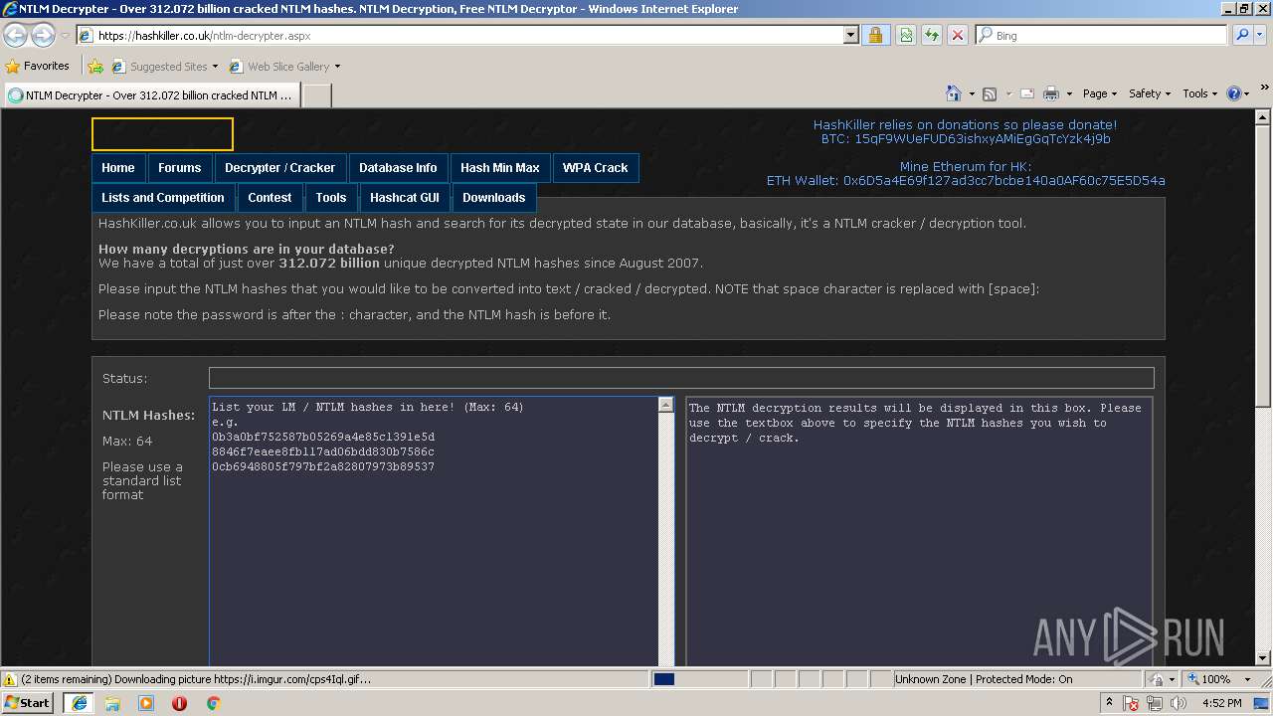Show hidden system tray icons

pyautogui.click(x=1109, y=703)
